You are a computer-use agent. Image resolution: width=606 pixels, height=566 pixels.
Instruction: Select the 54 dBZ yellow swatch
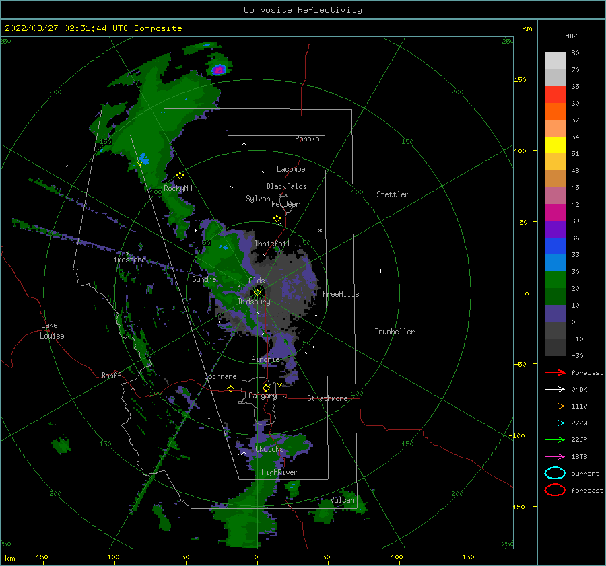point(555,145)
